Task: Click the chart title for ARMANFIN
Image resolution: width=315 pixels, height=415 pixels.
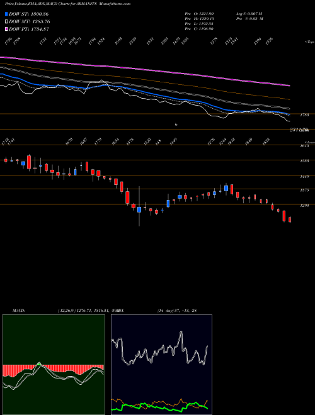Action: (67, 4)
